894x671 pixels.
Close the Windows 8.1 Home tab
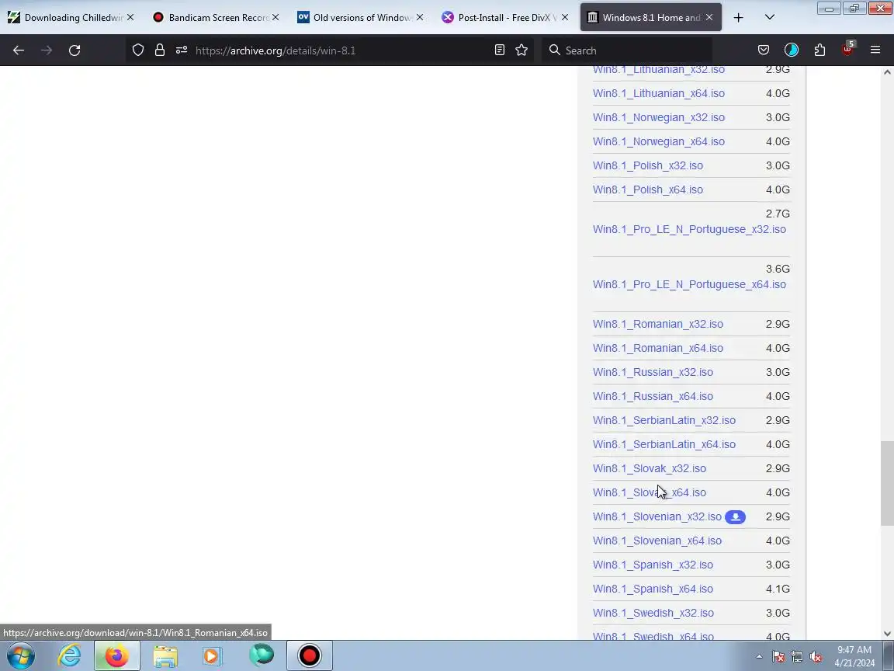pyautogui.click(x=709, y=18)
